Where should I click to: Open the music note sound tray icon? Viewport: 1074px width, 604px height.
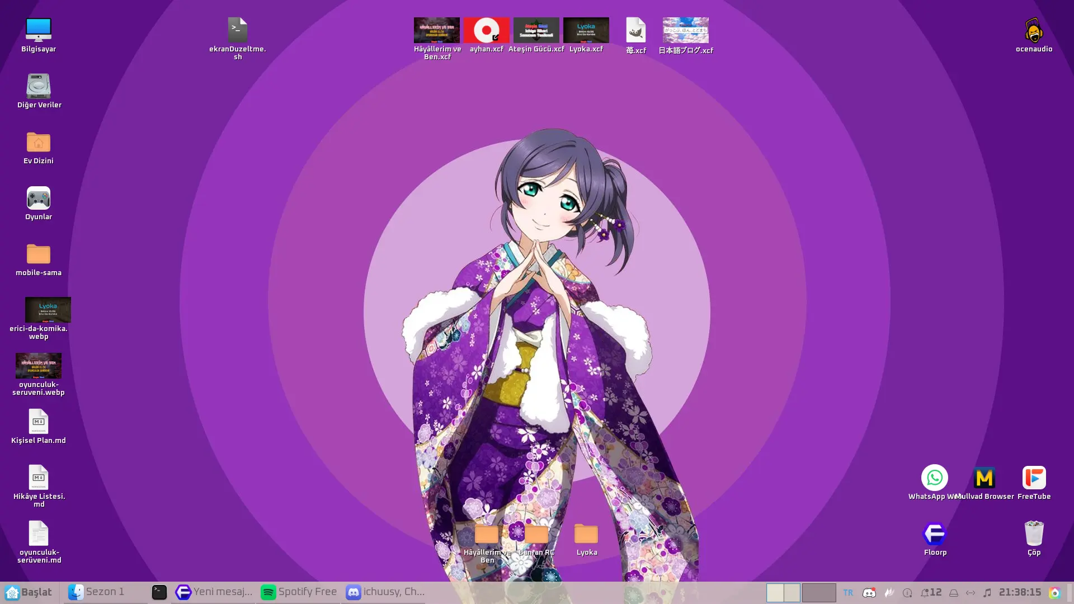(987, 593)
